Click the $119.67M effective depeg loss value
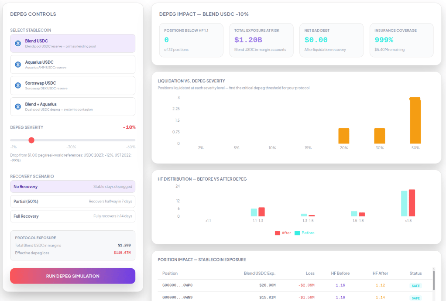Viewport: 446px width, 301px height. [x=122, y=253]
